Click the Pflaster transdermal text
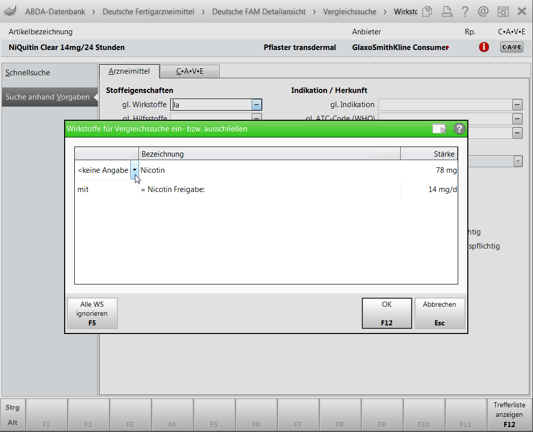The width and height of the screenshot is (533, 432). coord(300,47)
